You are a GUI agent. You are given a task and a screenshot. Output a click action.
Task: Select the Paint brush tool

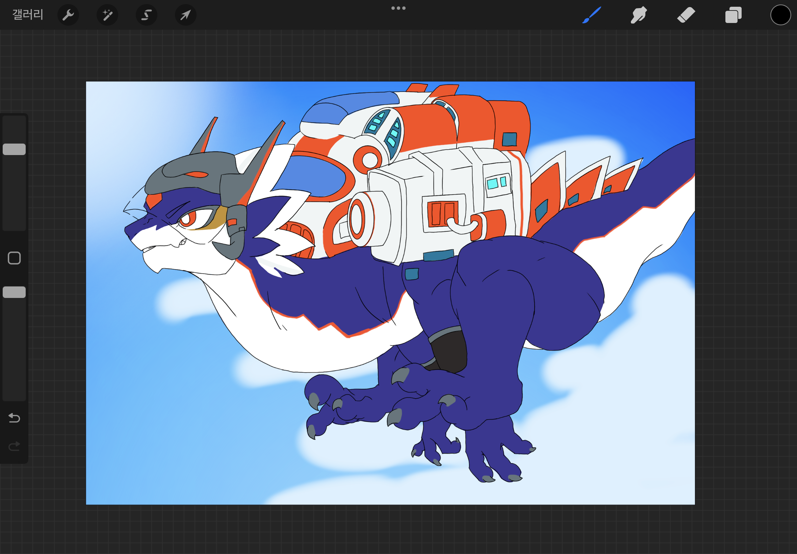click(592, 15)
